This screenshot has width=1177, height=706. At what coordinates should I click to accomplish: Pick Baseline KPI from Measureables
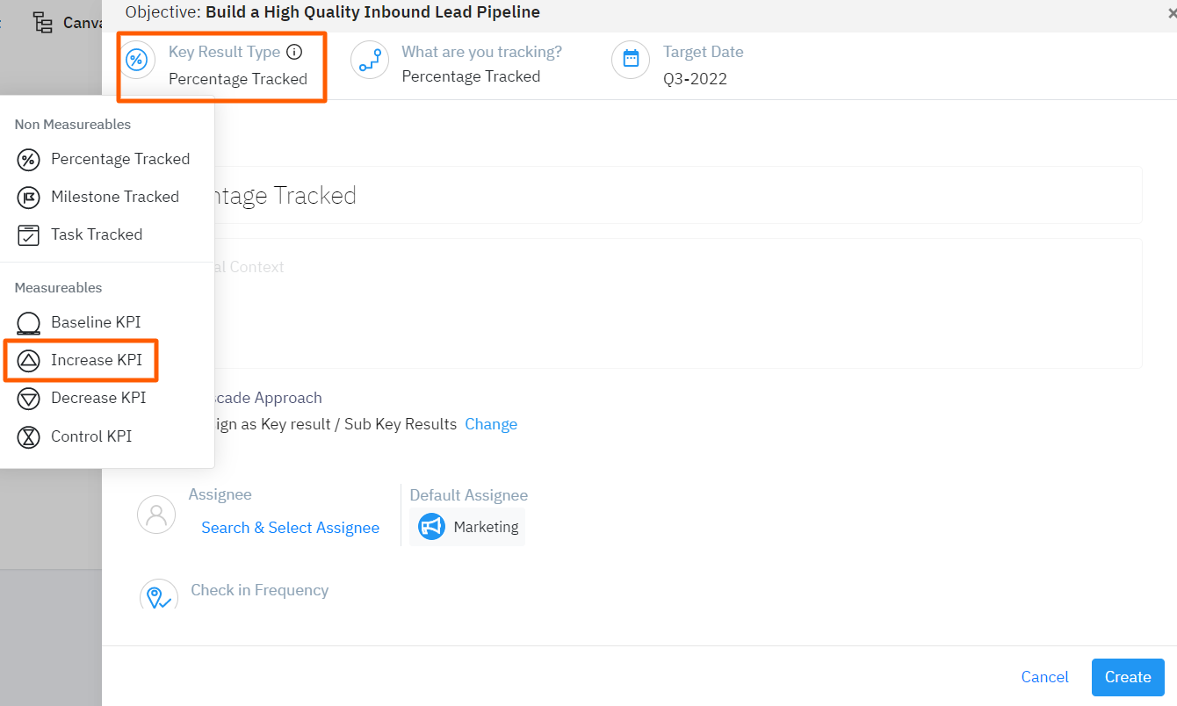(x=95, y=322)
